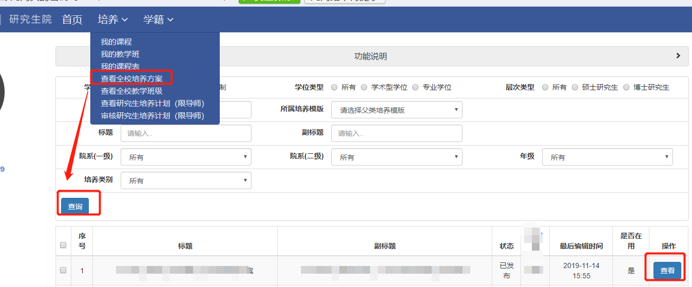692x287 pixels.
Task: Click 查看 button in first row
Action: coord(667,270)
